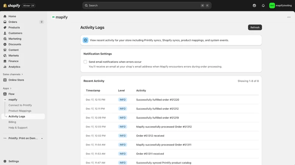Image resolution: width=295 pixels, height=165 pixels.
Task: Click timestamp 'Dec 17, 12:15 PM'
Action: pos(96,100)
